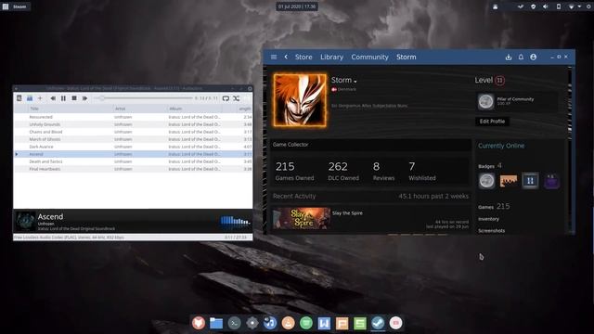Open the Library tab in Steam
The width and height of the screenshot is (594, 334).
click(x=331, y=57)
